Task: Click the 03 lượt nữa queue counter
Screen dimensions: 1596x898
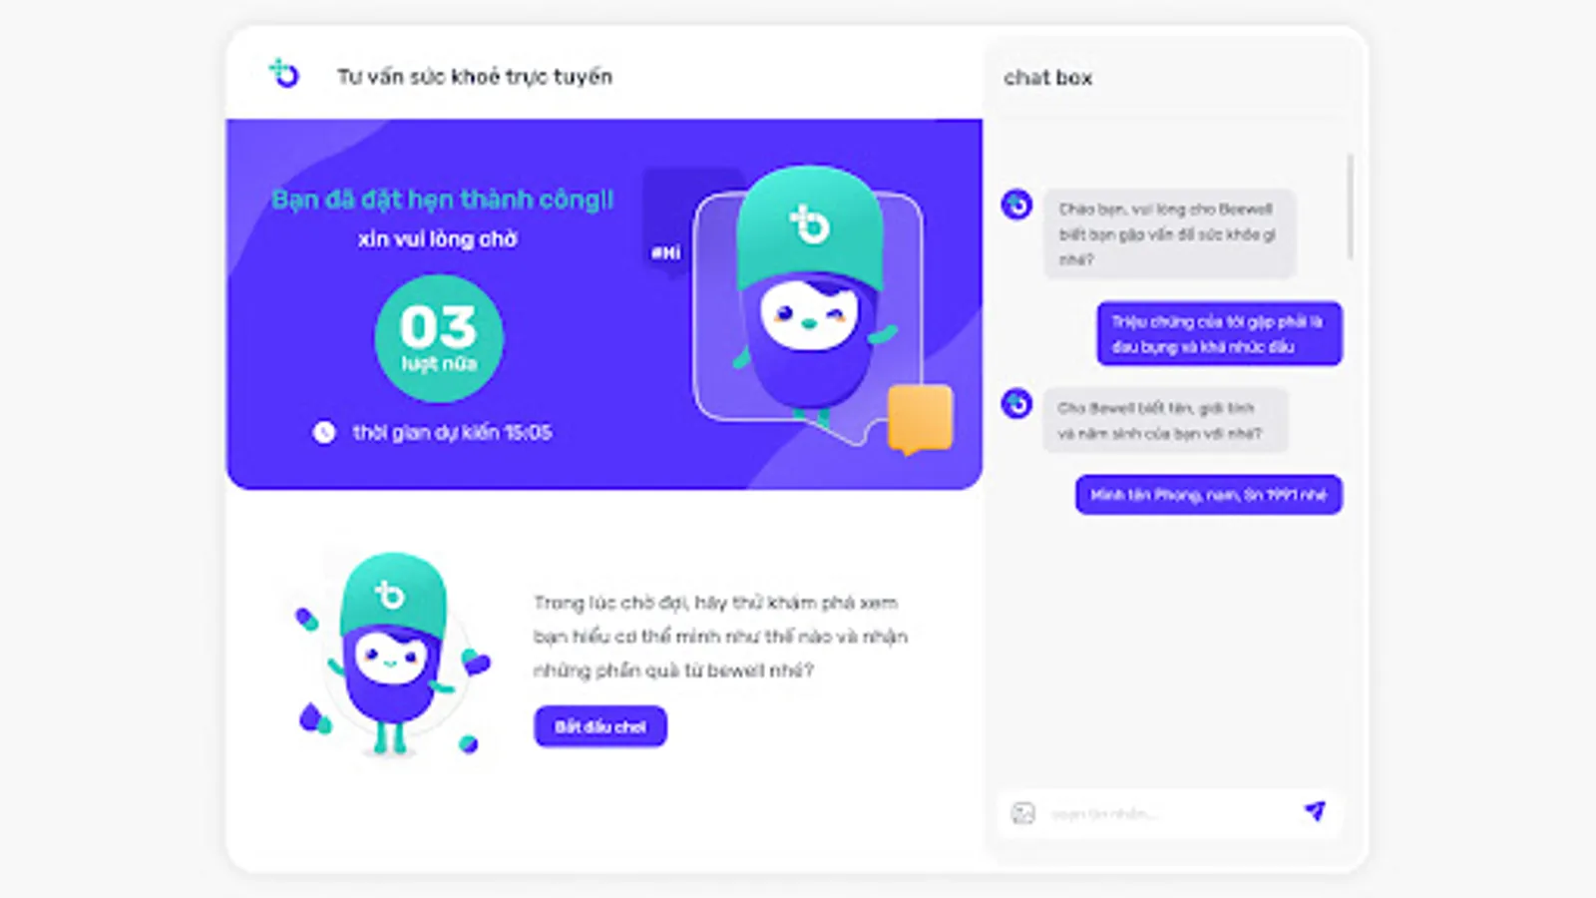Action: click(x=439, y=339)
